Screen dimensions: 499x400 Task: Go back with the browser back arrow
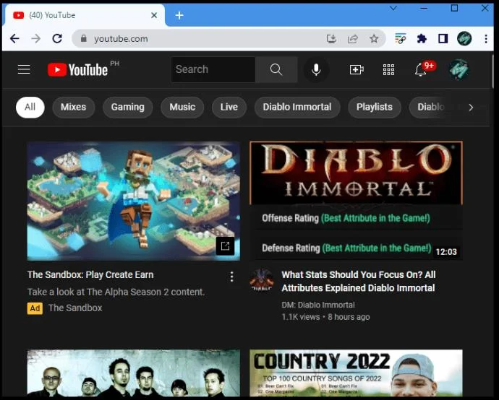click(x=14, y=39)
